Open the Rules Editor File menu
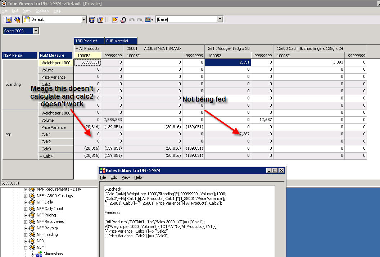This screenshot has height=257, width=380. (103, 177)
